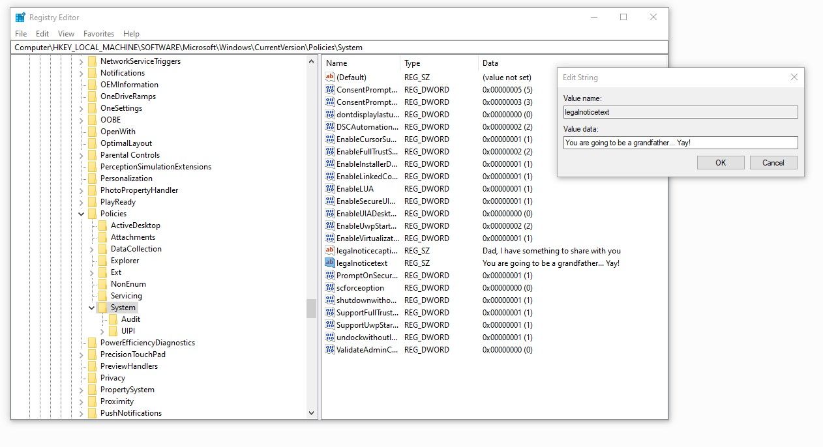823x447 pixels.
Task: Collapse the System key
Action: pos(92,308)
